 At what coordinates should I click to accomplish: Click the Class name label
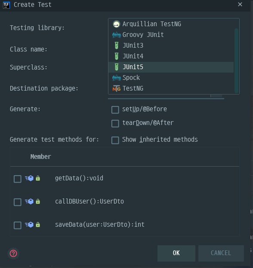28,49
